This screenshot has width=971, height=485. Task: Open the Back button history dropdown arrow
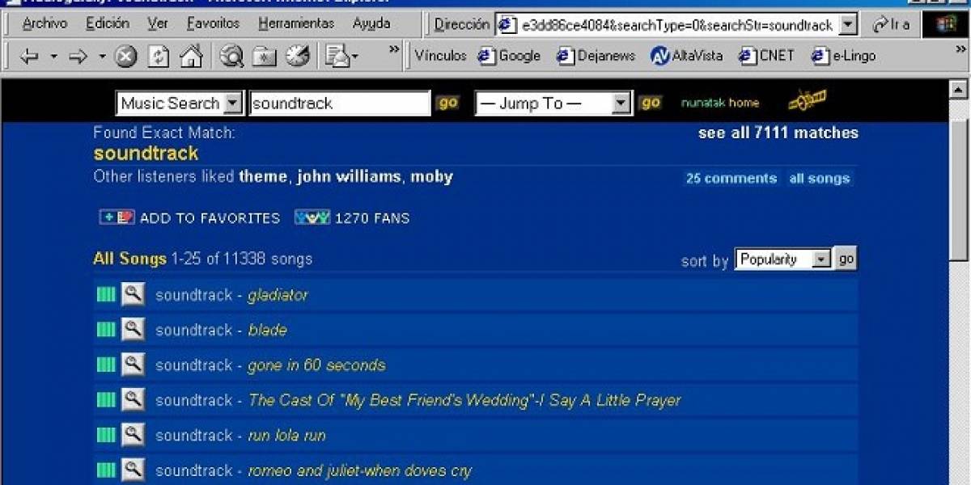[53, 57]
